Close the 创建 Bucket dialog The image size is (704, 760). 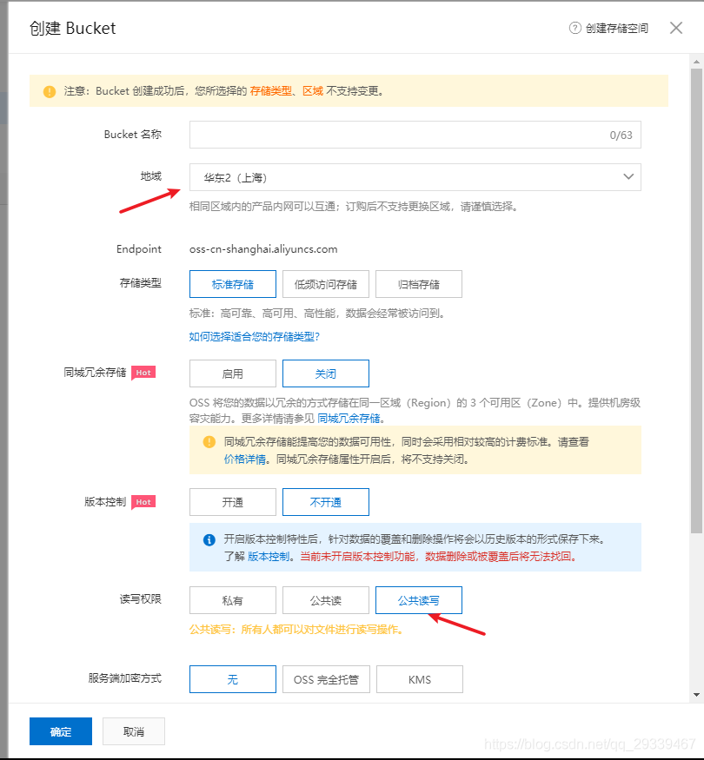point(676,28)
